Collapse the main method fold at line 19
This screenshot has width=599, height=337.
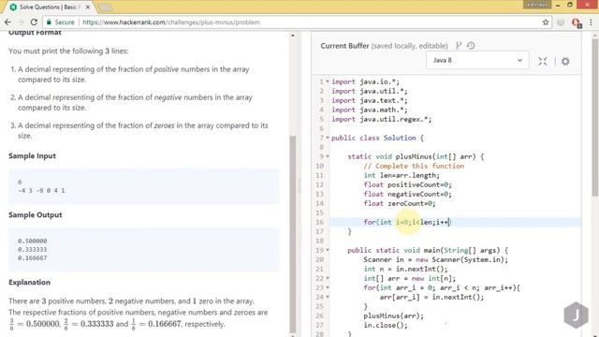328,250
